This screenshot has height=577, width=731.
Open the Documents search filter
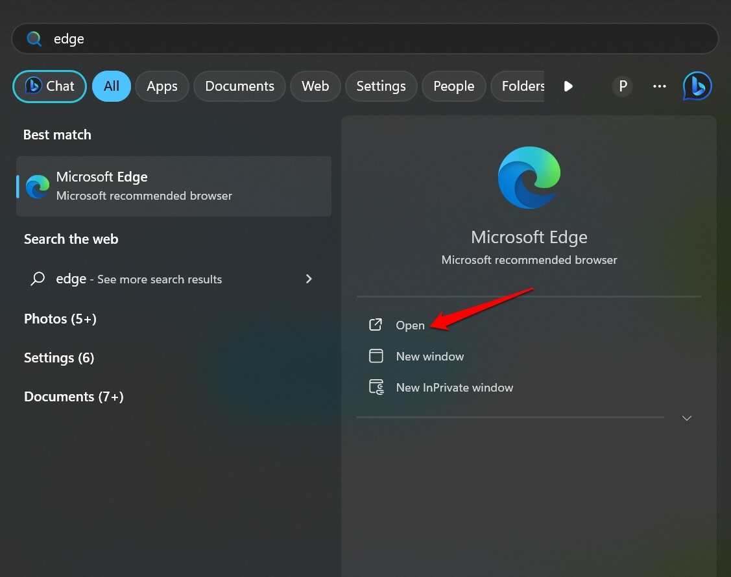click(239, 86)
